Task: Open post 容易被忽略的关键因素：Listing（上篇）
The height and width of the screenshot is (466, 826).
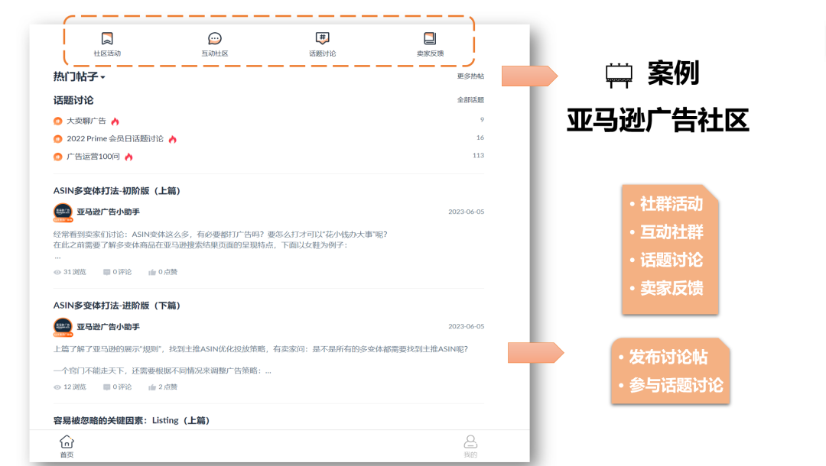Action: (132, 420)
